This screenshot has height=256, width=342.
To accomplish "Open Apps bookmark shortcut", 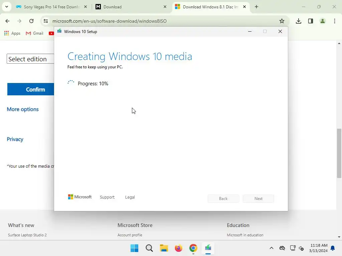I will (x=12, y=33).
